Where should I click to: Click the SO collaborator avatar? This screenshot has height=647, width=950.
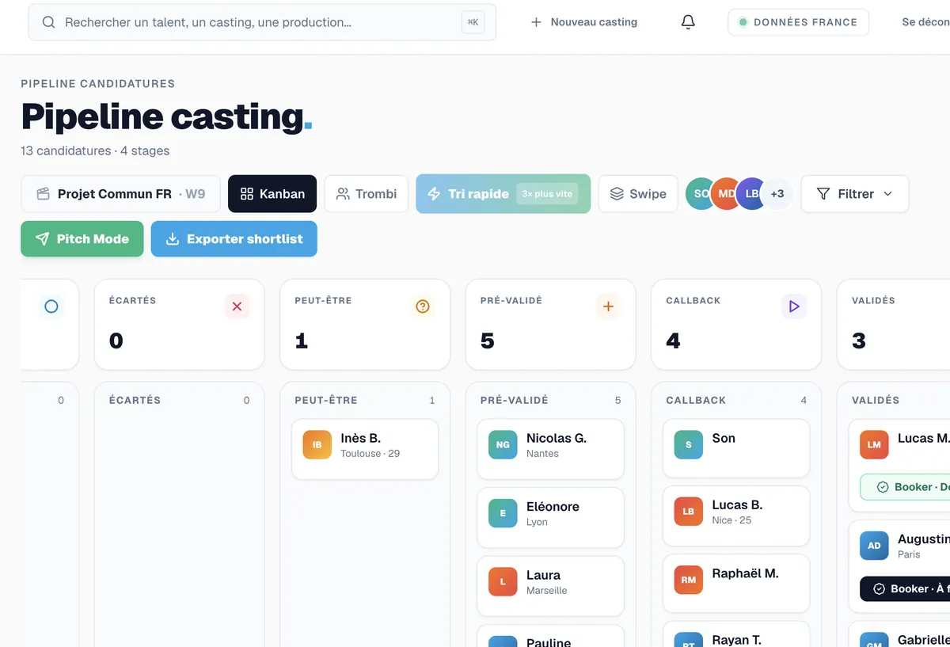coord(701,194)
